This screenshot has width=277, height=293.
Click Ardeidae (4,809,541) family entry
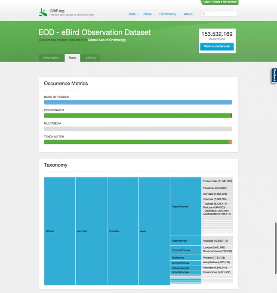click(x=217, y=268)
